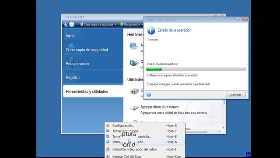Select Herramientas y utilidades in sidebar
This screenshot has height=158, width=280.
[x=93, y=92]
